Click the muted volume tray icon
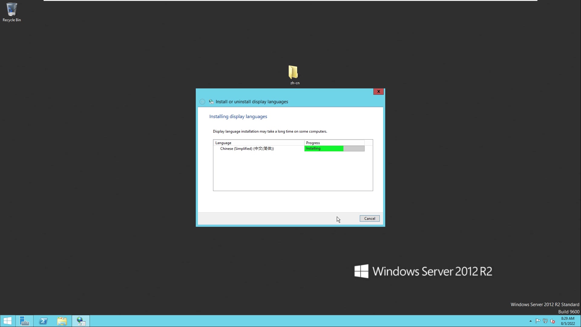581x327 pixels. pos(553,321)
